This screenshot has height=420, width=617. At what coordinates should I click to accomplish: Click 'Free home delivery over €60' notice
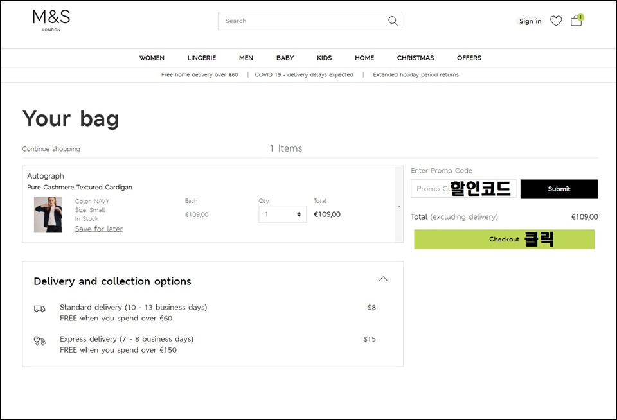coord(199,74)
